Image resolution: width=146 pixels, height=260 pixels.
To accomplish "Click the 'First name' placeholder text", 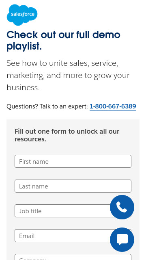I will (x=34, y=162).
